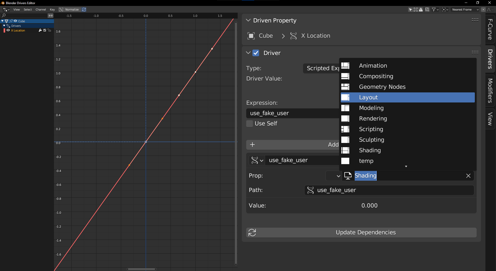Click the channel filter search field
Image resolution: width=496 pixels, height=271 pixels.
25,15
